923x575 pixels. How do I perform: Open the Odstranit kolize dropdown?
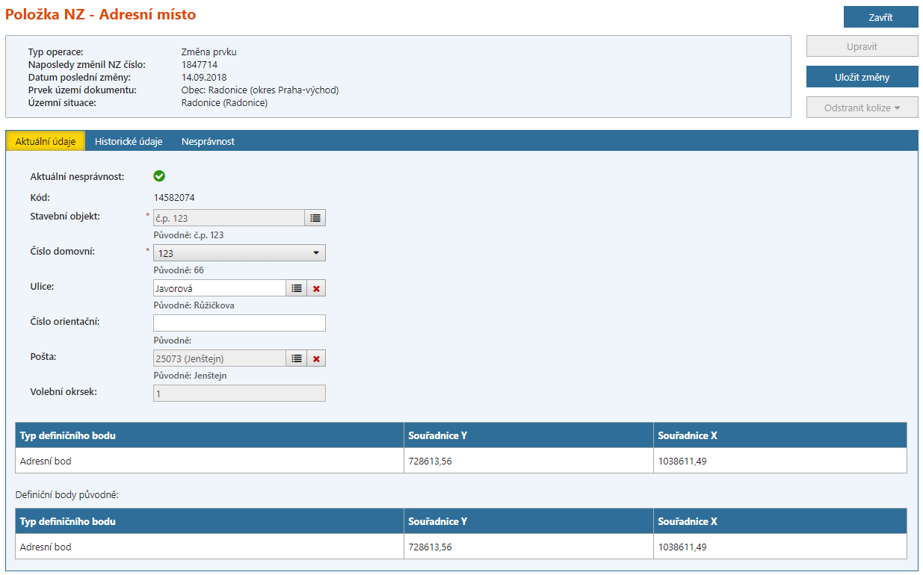tap(862, 108)
